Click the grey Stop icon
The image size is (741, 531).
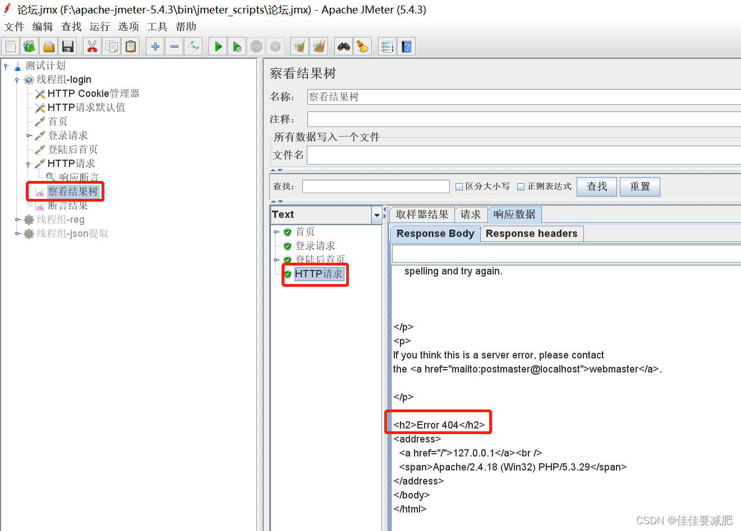256,46
